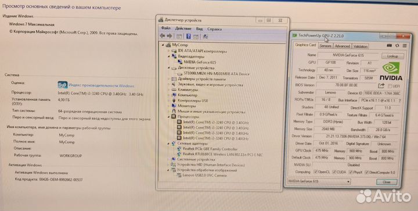The image size is (418, 211).
Task: Click the disk icon beside ST1000LM024 ATA Device
Action: pos(179,74)
